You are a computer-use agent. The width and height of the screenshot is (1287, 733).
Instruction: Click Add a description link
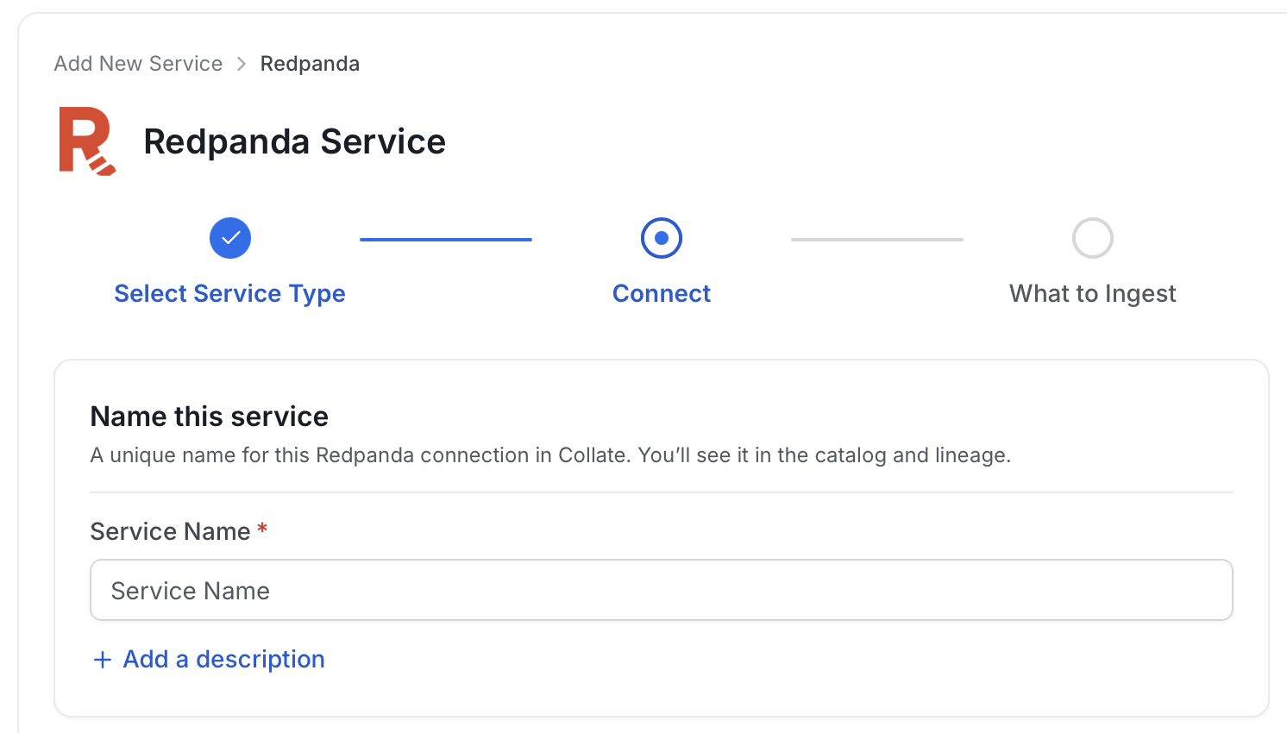pos(224,659)
